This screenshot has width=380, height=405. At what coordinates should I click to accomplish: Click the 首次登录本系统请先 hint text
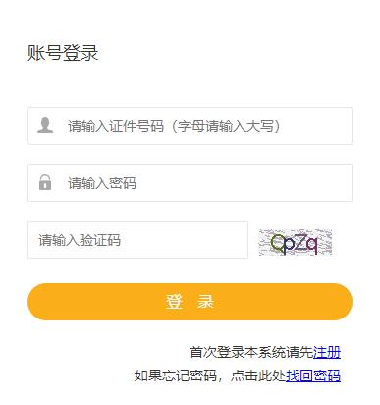click(x=251, y=352)
